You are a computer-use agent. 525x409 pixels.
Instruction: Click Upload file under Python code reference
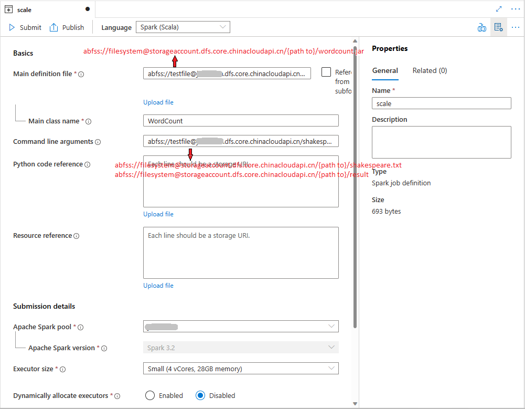(158, 214)
